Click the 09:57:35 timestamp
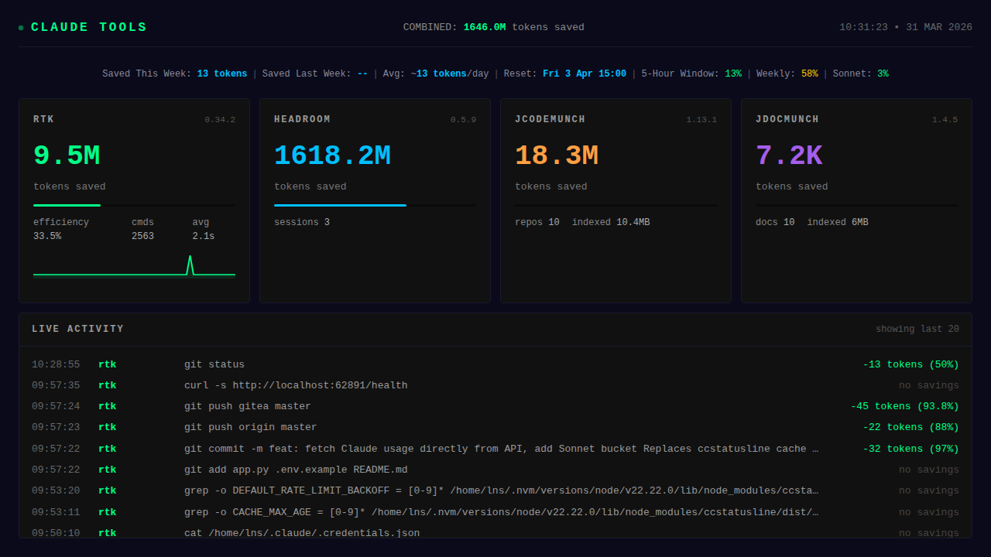991x557 pixels. (56, 386)
